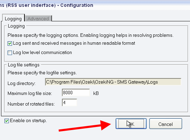
Task: Confirm settings with the OK button
Action: 131,123
